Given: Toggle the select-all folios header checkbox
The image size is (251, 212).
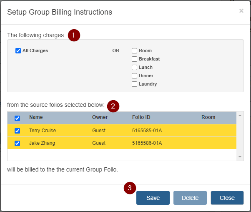Looking at the screenshot, I should 17,118.
